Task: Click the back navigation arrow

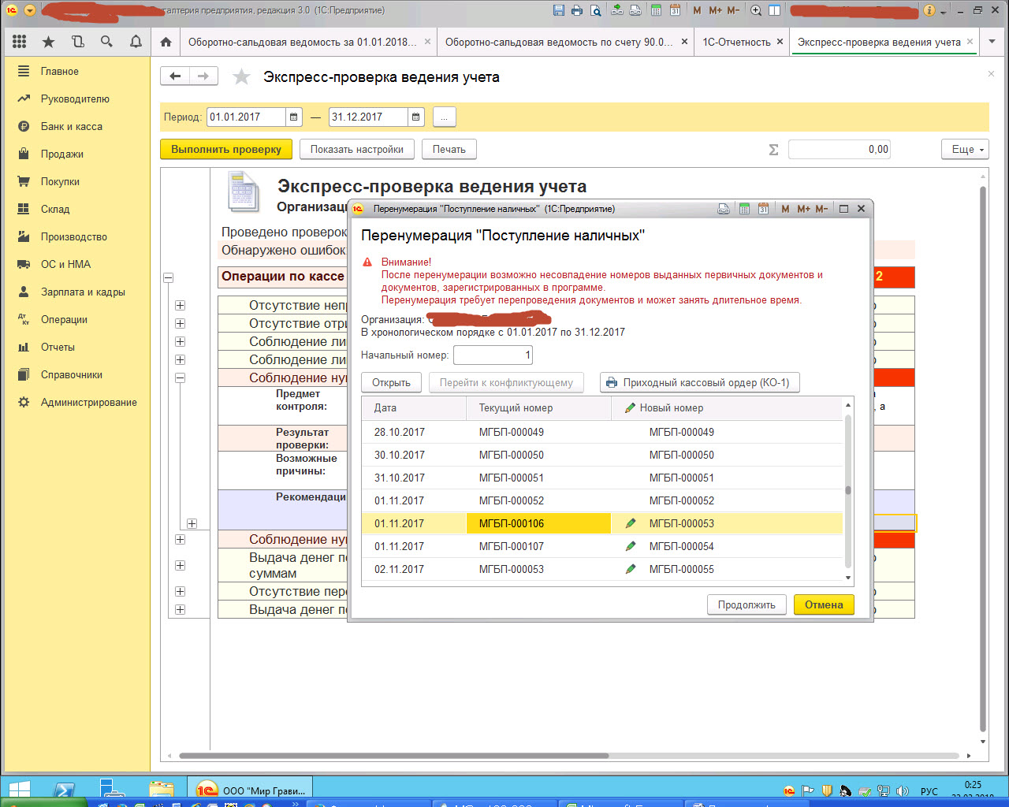Action: click(175, 76)
